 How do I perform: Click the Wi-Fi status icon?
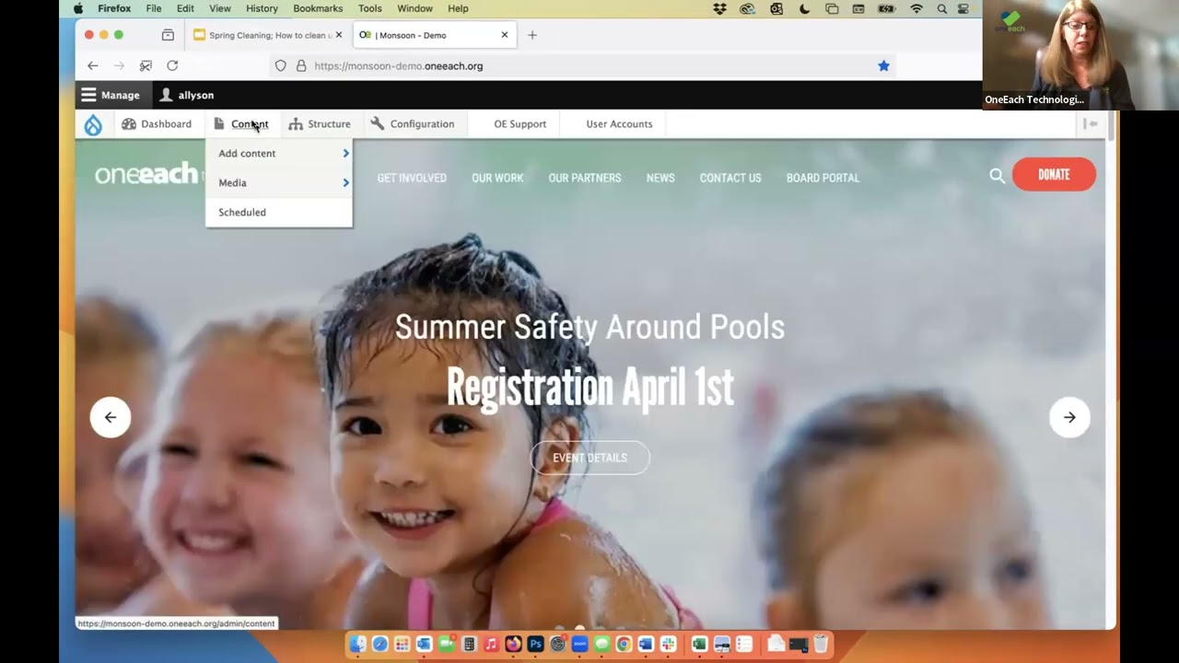coord(916,8)
